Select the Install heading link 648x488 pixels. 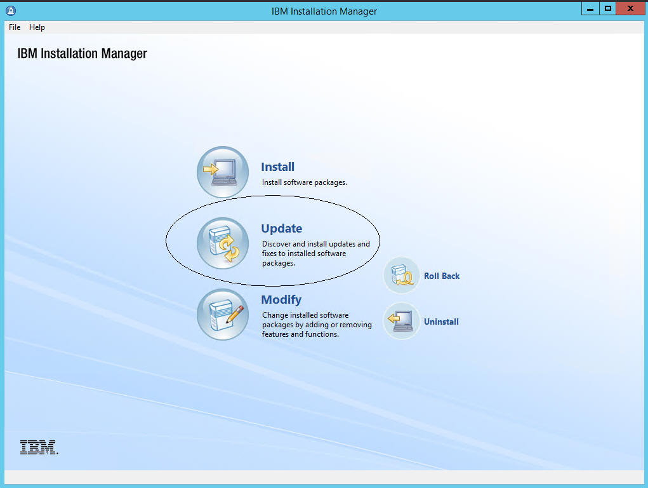coord(278,167)
